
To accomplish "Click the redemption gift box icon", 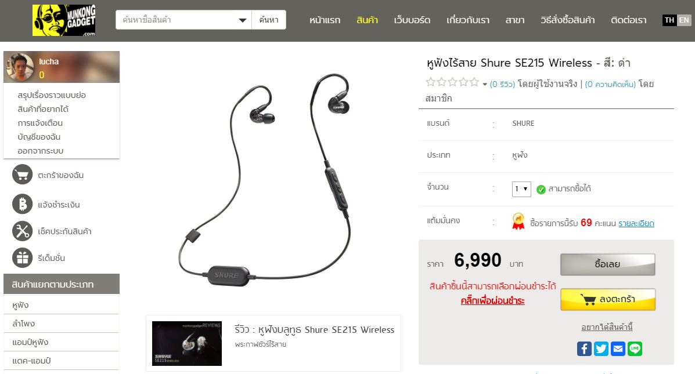I will click(22, 257).
